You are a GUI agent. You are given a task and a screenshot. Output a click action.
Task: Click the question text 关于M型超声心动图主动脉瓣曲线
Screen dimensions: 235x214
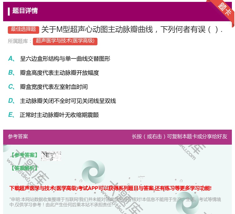click(x=132, y=29)
